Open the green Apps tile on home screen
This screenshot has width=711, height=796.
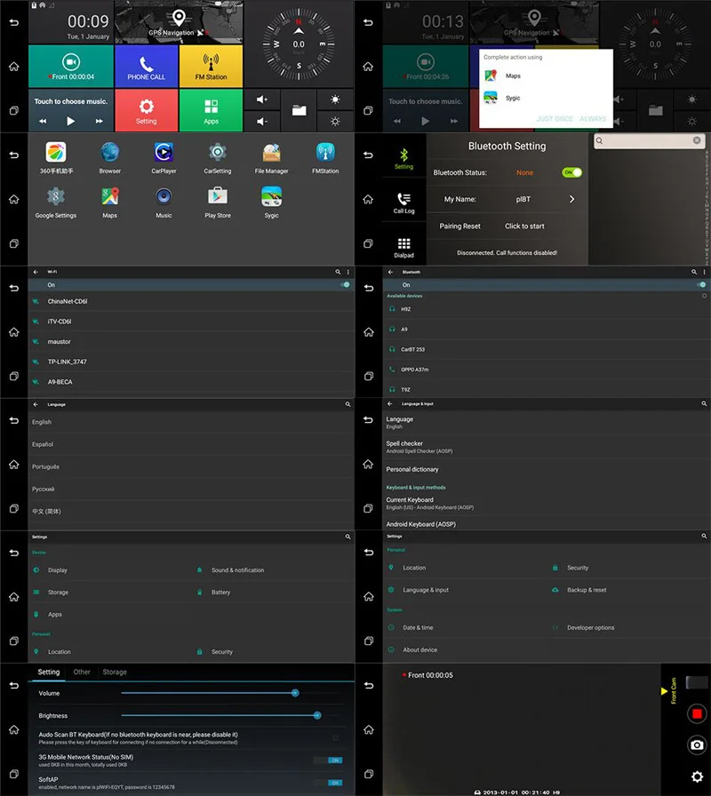click(x=211, y=111)
